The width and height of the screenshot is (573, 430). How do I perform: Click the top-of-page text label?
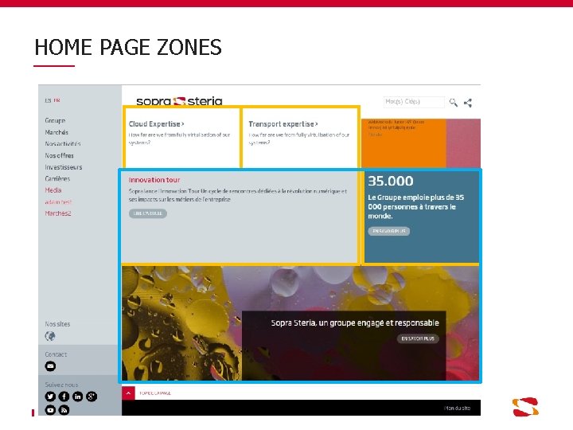coord(155,393)
